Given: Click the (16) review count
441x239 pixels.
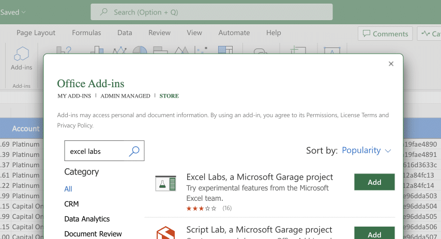Looking at the screenshot, I should coord(227,209).
